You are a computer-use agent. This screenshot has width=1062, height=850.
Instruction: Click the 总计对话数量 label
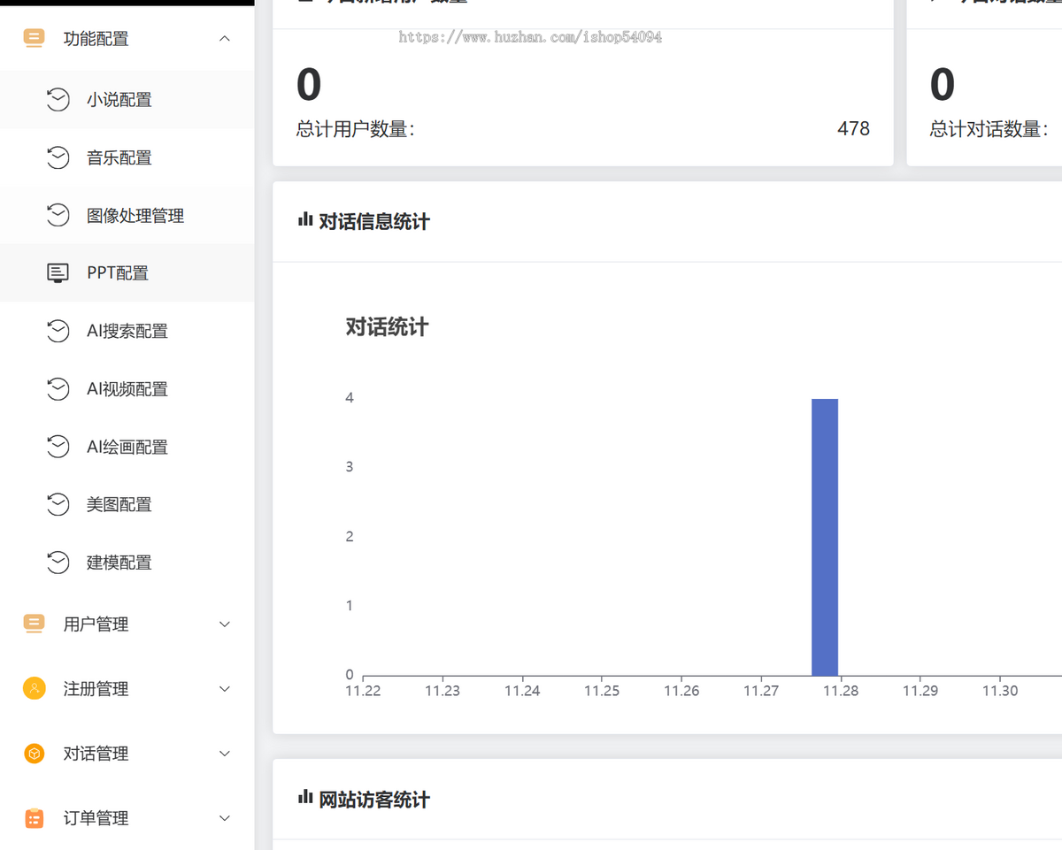(989, 129)
